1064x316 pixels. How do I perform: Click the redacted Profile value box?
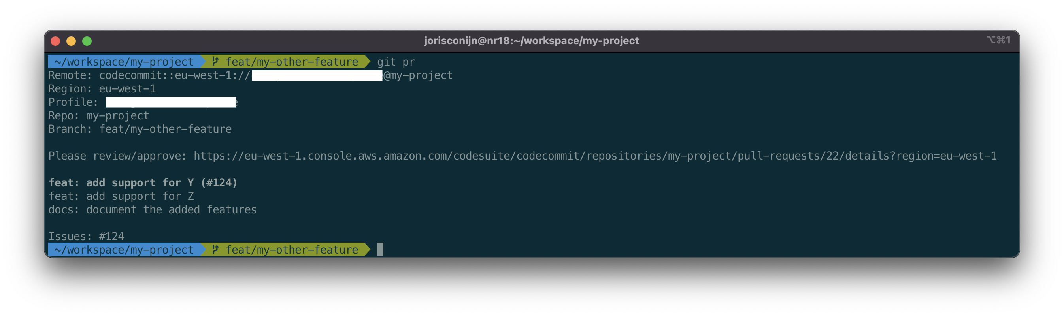click(x=171, y=102)
